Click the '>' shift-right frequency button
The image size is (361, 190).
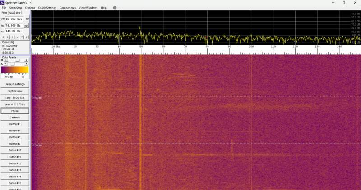(8, 37)
